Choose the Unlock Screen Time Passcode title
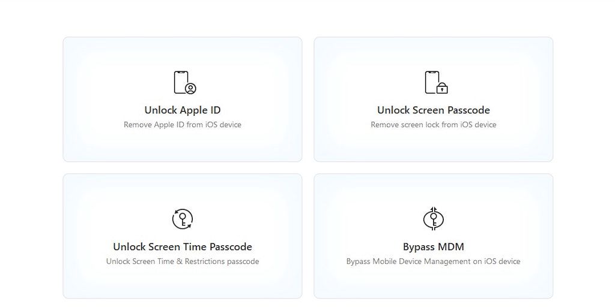The height and width of the screenshot is (307, 615). click(x=183, y=247)
